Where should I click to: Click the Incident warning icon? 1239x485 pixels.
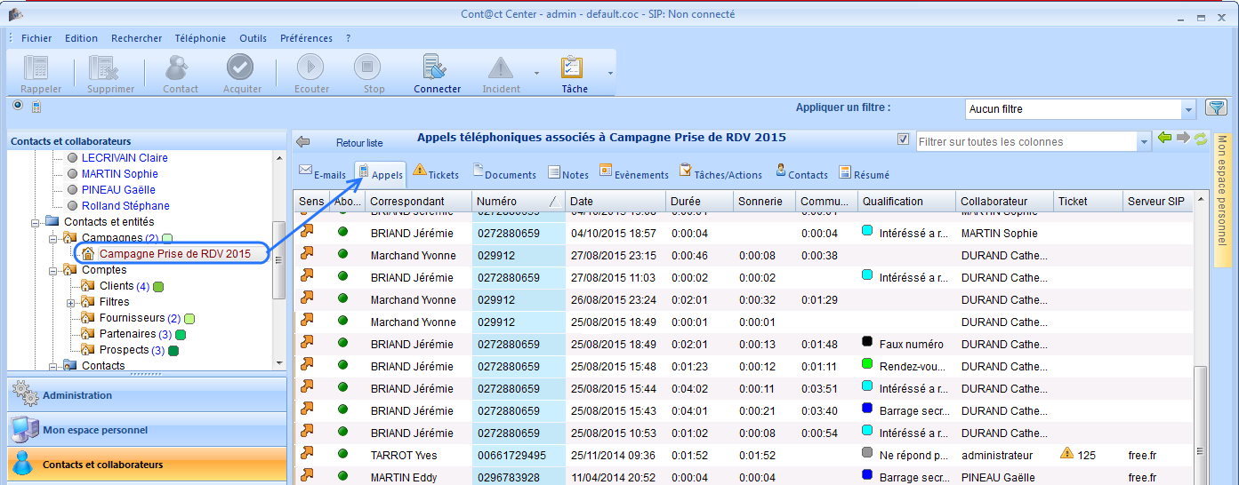click(x=501, y=68)
